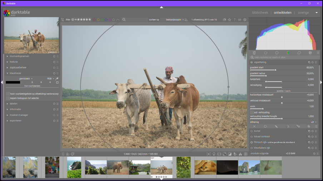Screen dimensions: 323x181
Task: Show only active modules group
Action: pyautogui.click(x=265, y=53)
